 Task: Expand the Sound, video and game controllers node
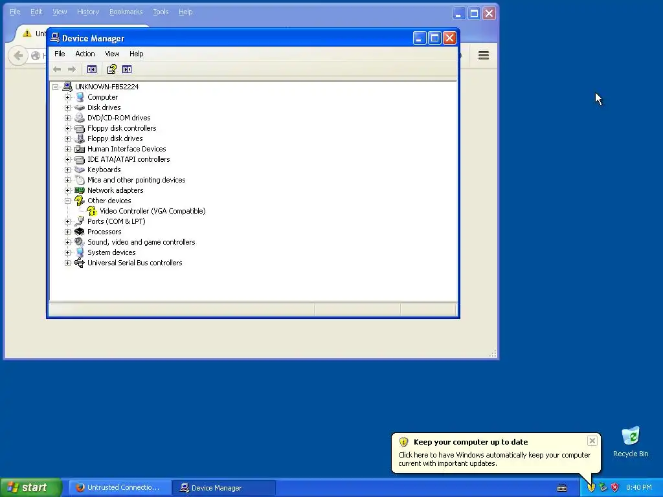point(67,242)
